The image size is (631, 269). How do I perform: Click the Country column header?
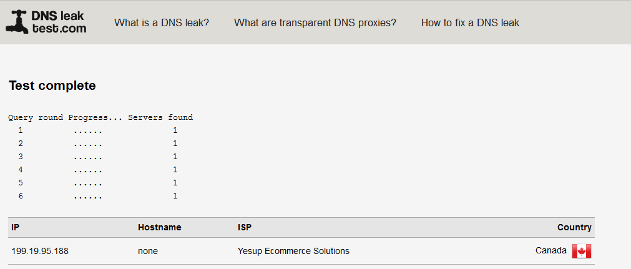pyautogui.click(x=574, y=227)
